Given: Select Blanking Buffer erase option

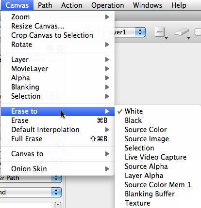Looking at the screenshot, I should click(150, 194).
